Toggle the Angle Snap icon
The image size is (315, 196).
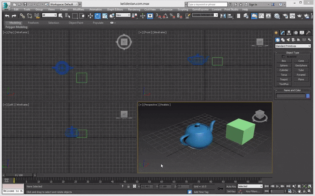(x=165, y=16)
